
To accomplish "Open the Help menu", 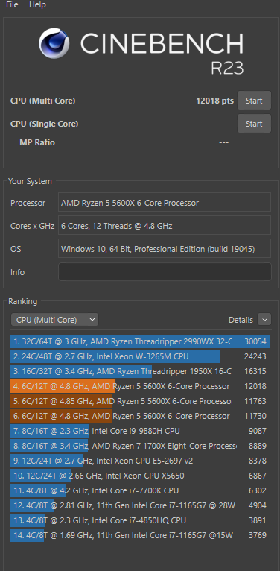I will coord(37,5).
